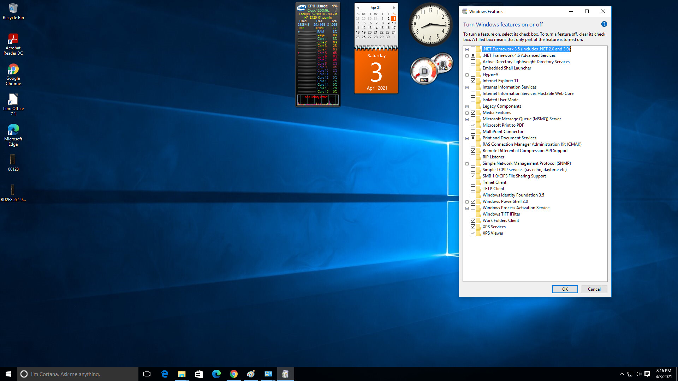Screen dimensions: 678x381
Task: Click the Cortana search box
Action: pos(78,374)
